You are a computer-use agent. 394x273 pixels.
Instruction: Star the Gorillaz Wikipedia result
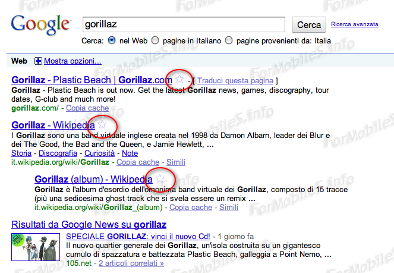(x=102, y=124)
